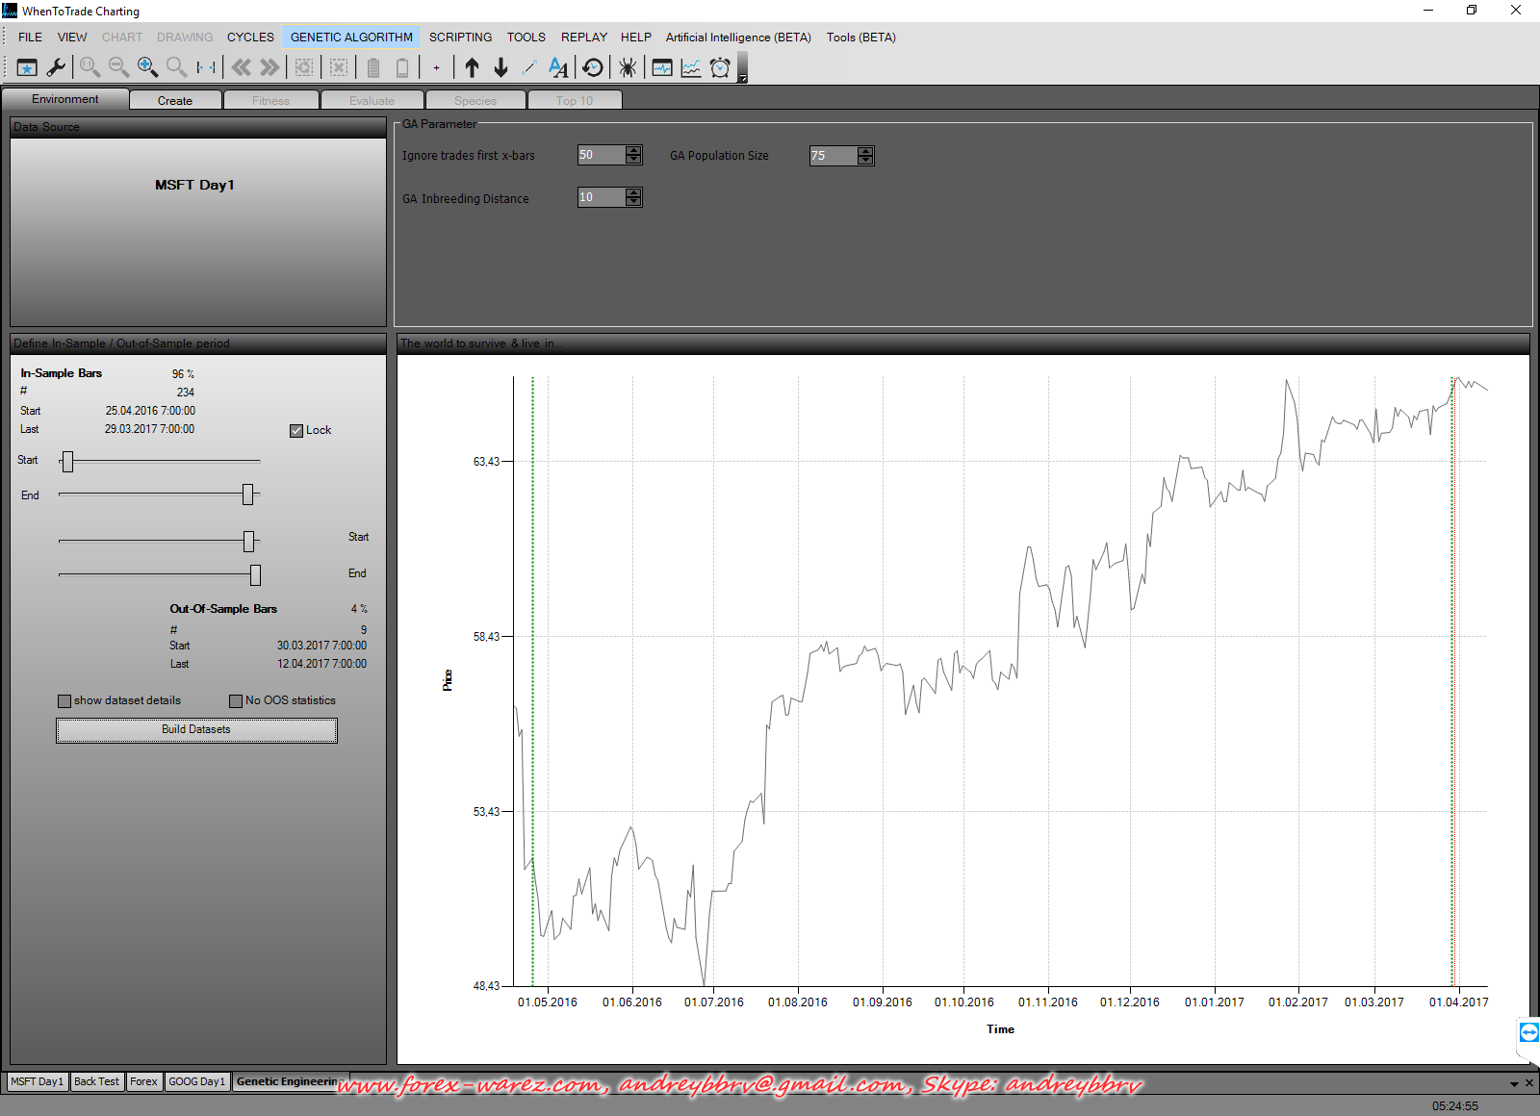Click the clock history reset icon

click(593, 67)
